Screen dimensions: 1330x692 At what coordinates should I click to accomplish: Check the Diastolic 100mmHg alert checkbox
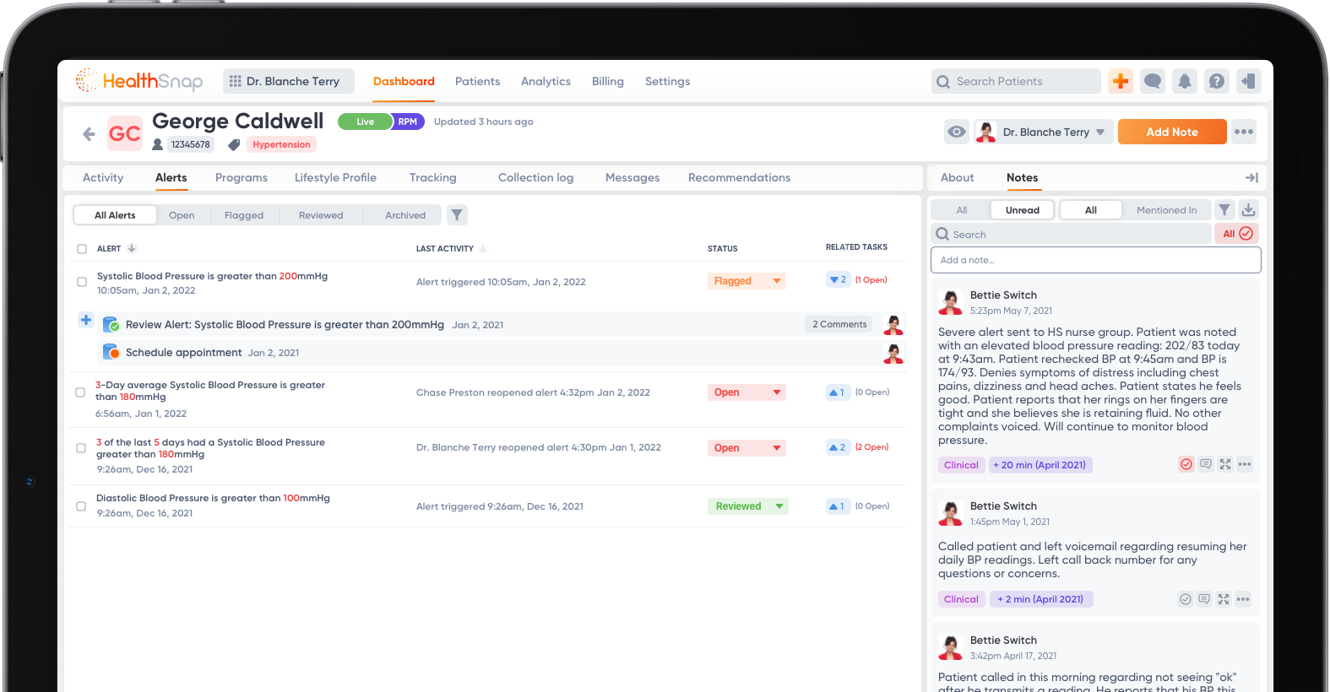tap(81, 506)
